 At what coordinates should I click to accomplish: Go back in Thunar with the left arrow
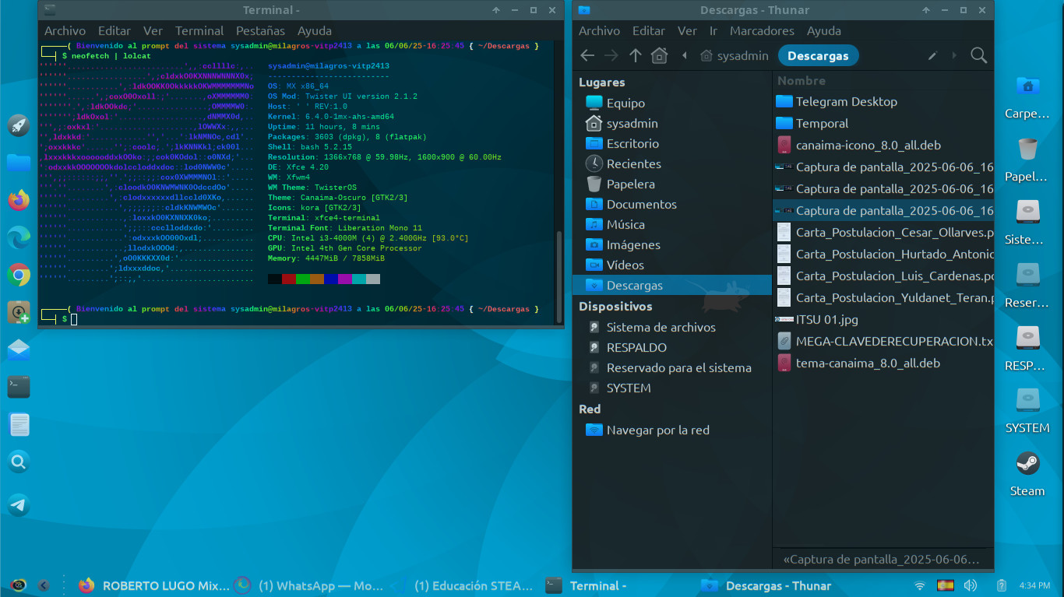tap(587, 55)
